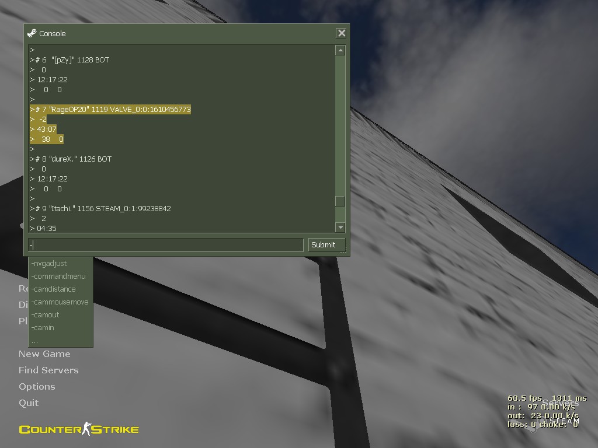This screenshot has height=448, width=598.
Task: Close the Console window
Action: [341, 33]
